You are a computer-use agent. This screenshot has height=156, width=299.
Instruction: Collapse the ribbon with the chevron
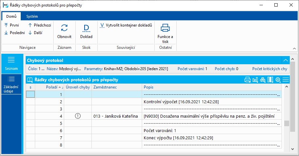click(294, 49)
